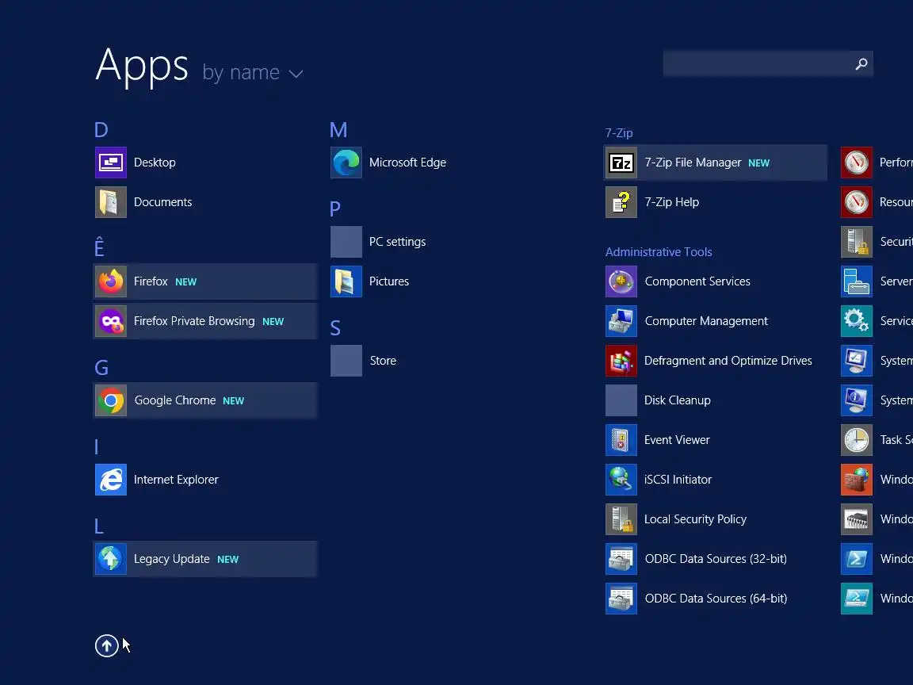Open the PC settings tile

click(346, 242)
